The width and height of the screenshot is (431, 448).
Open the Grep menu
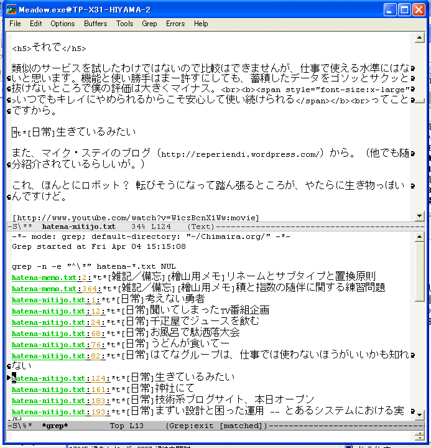(149, 24)
